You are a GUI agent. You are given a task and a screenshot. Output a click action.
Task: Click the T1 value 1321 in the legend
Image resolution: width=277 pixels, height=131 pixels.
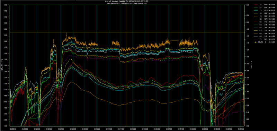click(265, 39)
